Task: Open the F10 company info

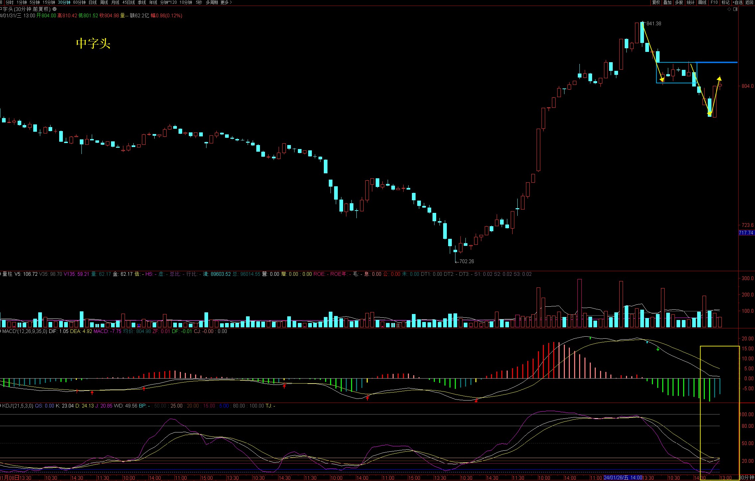Action: point(714,2)
